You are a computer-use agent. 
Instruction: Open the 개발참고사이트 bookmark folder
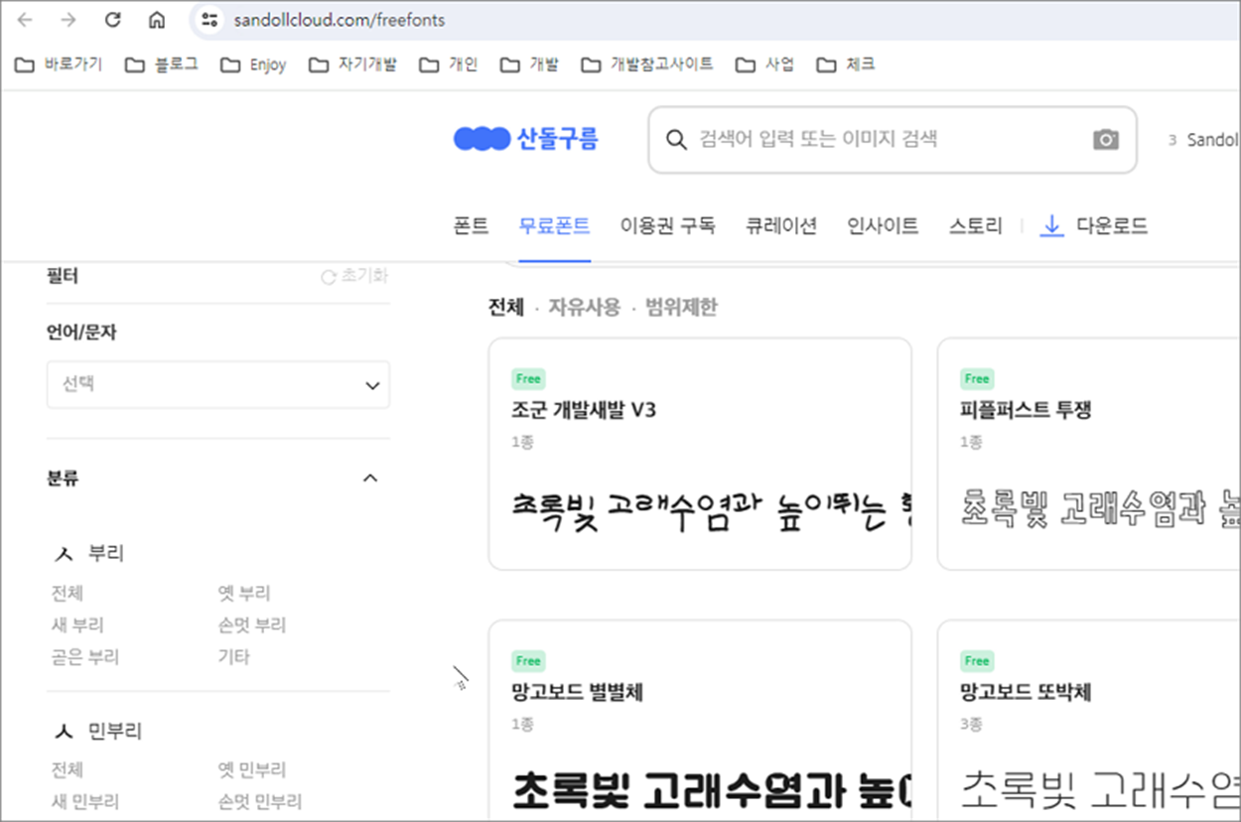[x=647, y=65]
